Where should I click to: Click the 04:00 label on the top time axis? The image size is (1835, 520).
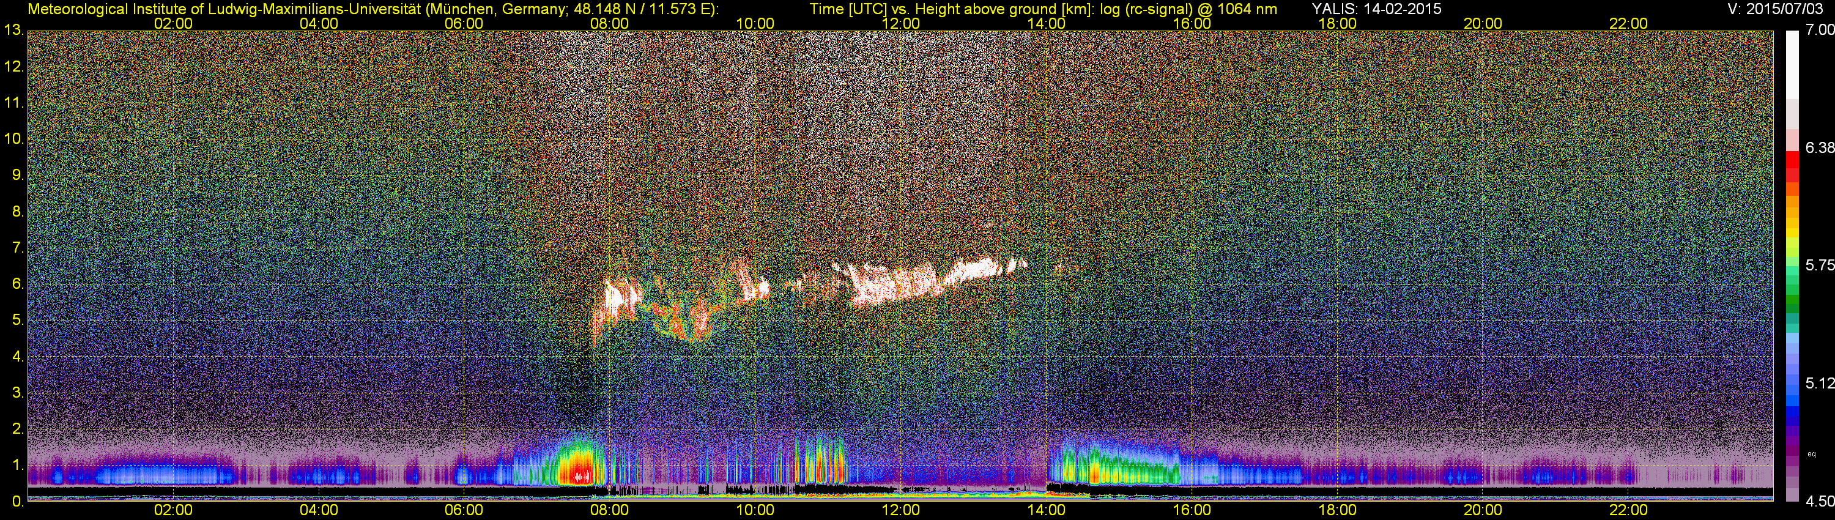319,23
